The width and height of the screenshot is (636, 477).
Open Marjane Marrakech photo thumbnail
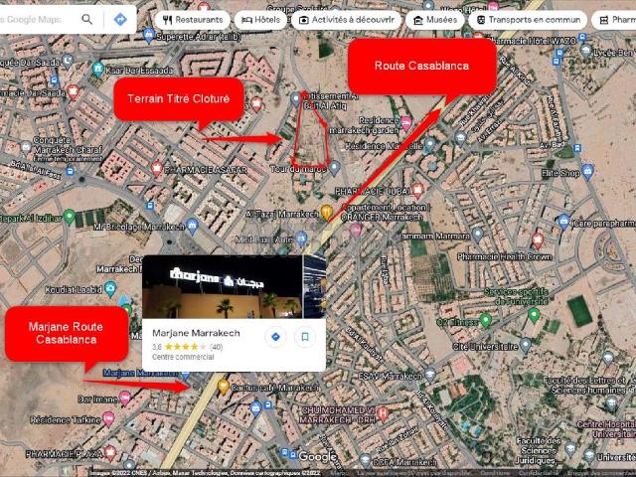coord(223,287)
